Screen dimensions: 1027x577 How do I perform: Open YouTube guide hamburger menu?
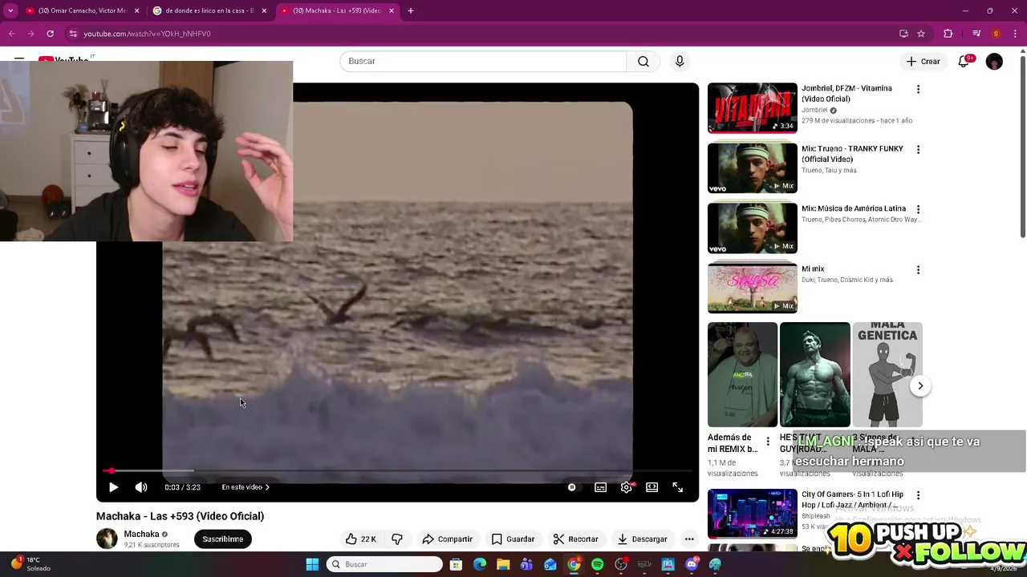19,60
